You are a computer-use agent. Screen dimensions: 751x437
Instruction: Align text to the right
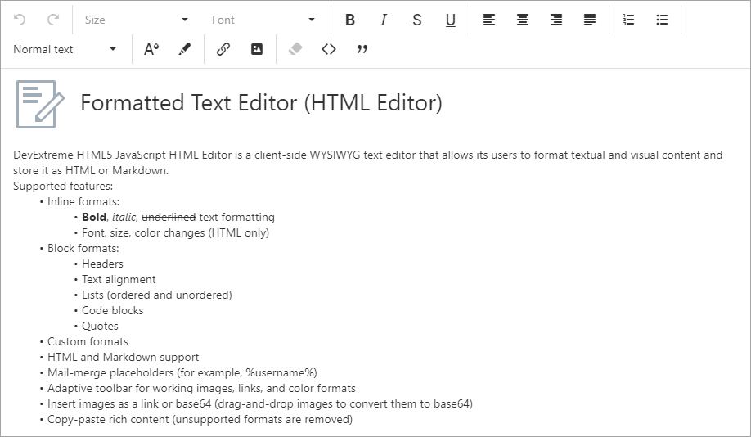click(x=556, y=20)
